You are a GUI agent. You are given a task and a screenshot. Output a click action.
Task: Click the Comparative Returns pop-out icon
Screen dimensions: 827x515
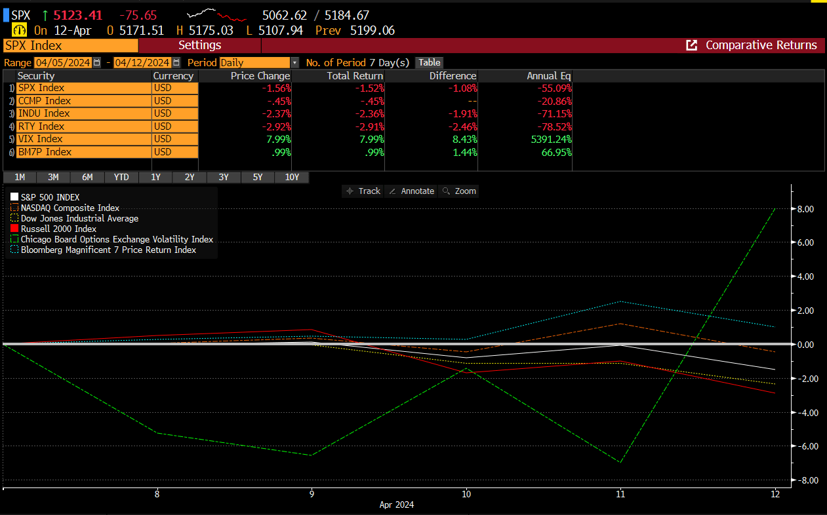[691, 45]
